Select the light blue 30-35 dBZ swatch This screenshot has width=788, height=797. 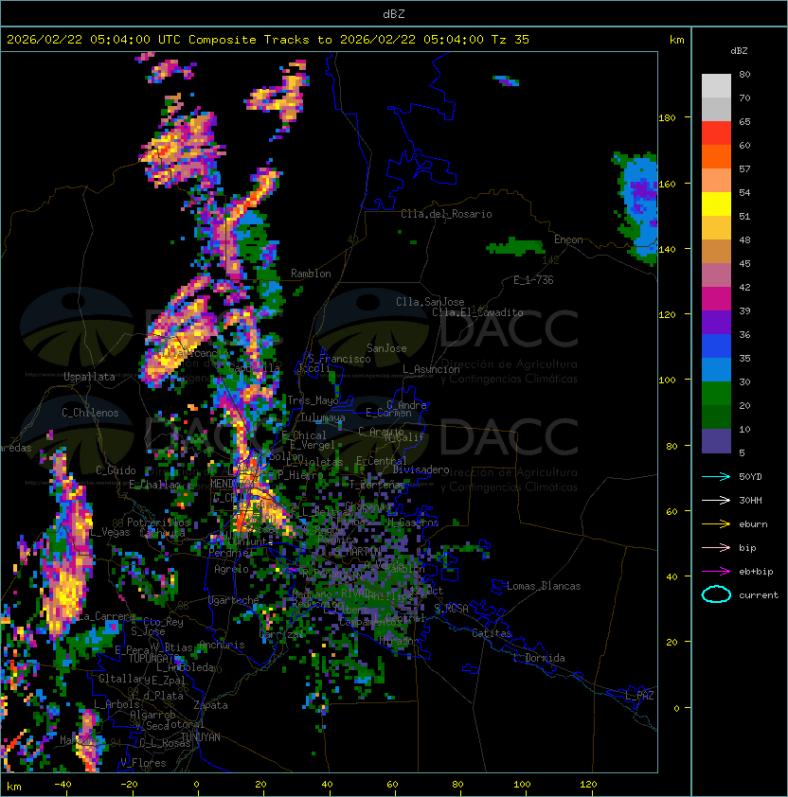pos(716,369)
